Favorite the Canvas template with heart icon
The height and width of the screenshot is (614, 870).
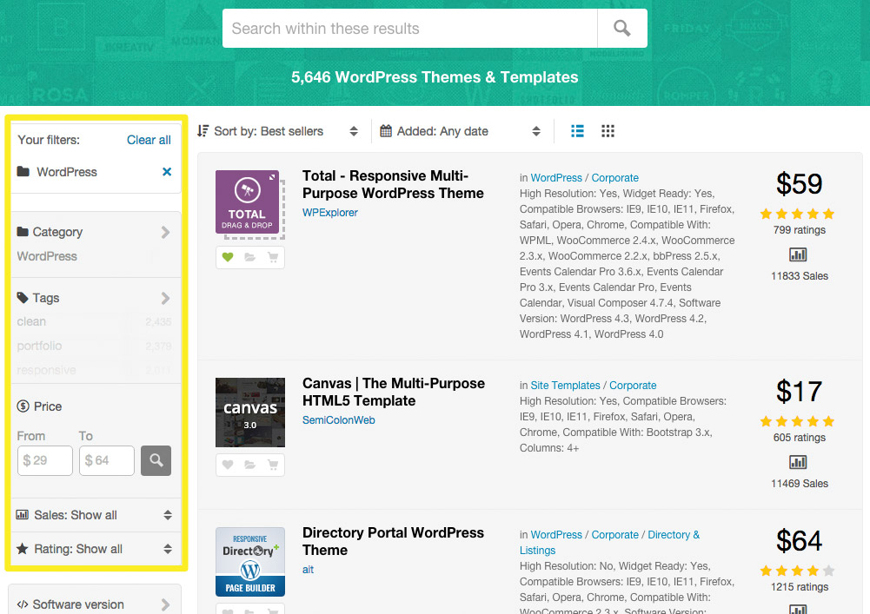pyautogui.click(x=228, y=465)
